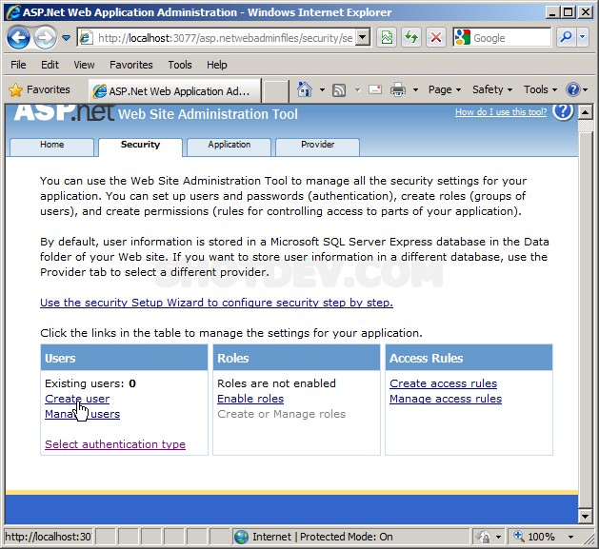The width and height of the screenshot is (599, 549).
Task: Click the Enable roles link
Action: 250,399
